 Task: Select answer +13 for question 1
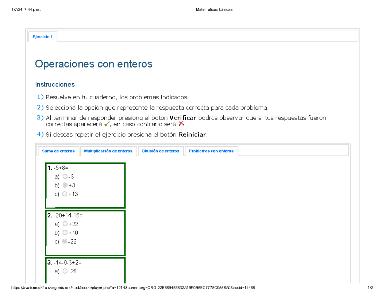tap(65, 194)
